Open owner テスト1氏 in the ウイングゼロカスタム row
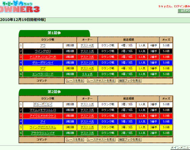Viewport: 190px width, 150px height. pos(87,127)
